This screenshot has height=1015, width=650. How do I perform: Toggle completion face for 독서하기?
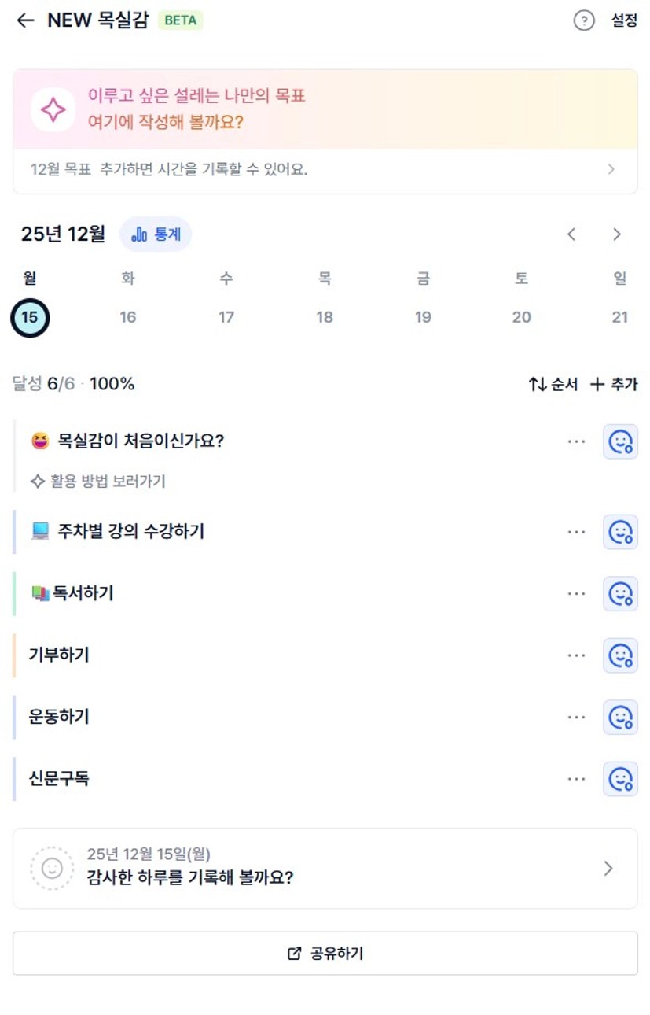[620, 594]
